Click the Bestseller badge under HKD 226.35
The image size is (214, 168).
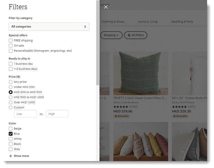(180, 116)
